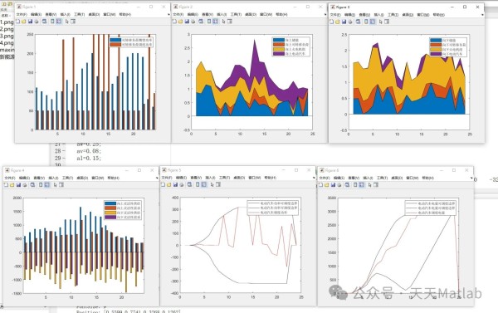Click New Figure icon in Figure 4 toolbar
This screenshot has width=498, height=313.
pos(6,185)
